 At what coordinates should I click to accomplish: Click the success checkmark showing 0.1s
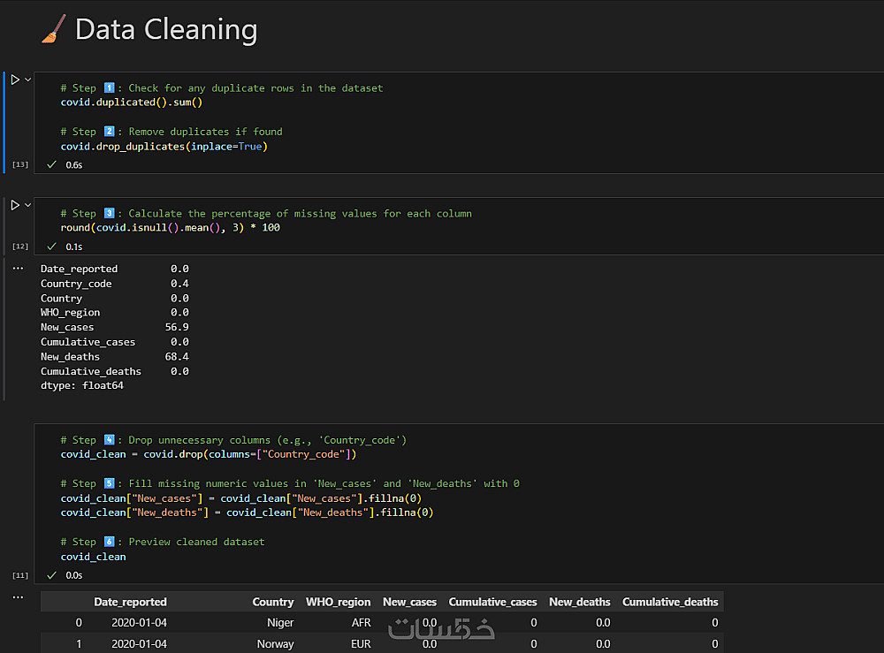pyautogui.click(x=52, y=247)
